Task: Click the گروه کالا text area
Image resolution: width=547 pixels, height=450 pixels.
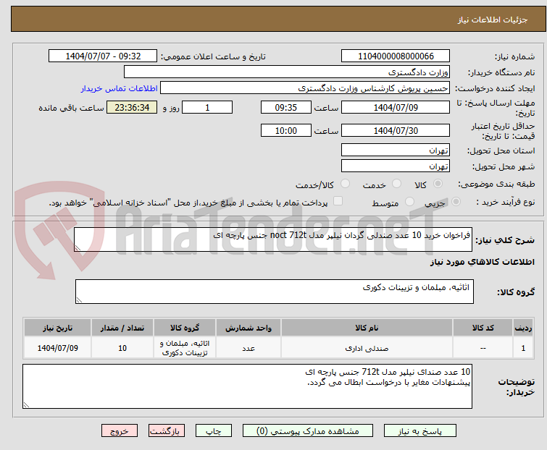Action: (275, 292)
